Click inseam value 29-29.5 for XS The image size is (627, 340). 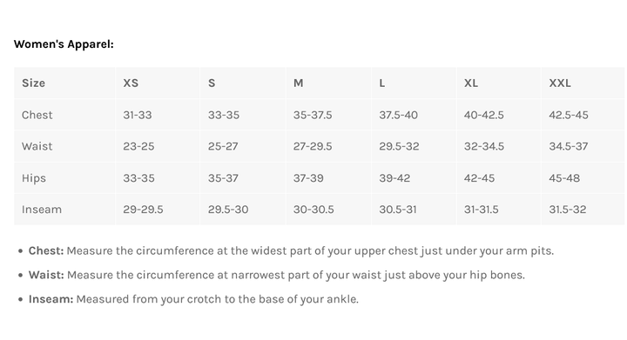143,209
